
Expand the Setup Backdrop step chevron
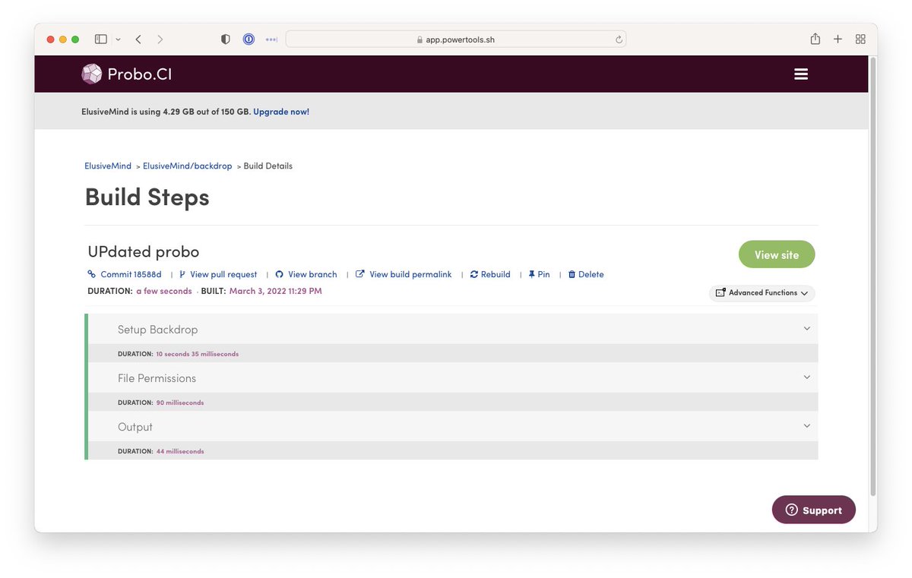807,329
